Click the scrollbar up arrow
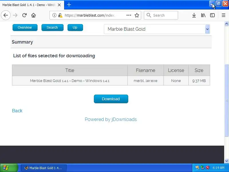 click(x=226, y=24)
